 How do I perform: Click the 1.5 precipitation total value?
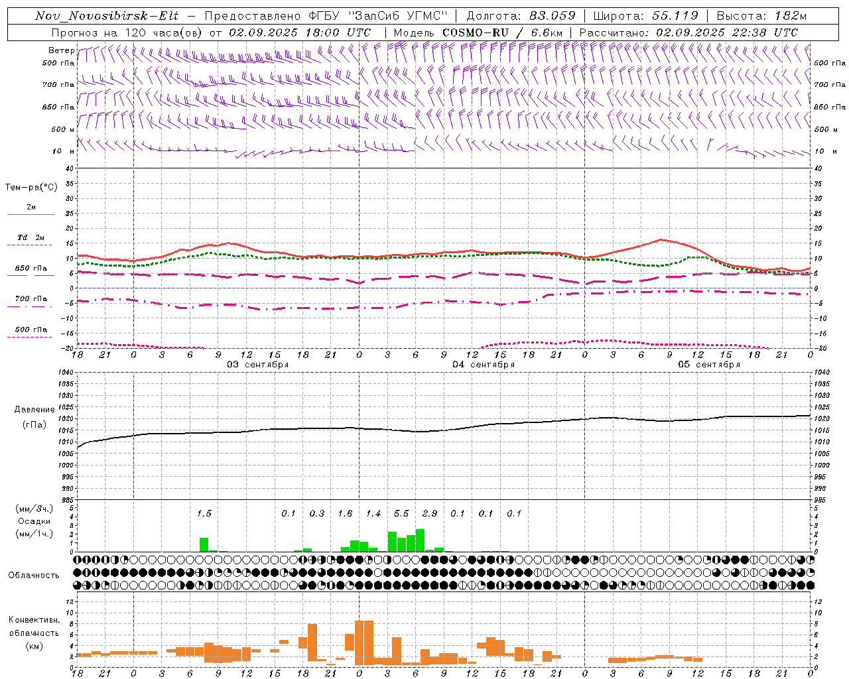(x=204, y=513)
